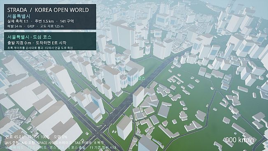Viewport: 268px width, 151px height.
Task: Select the 주변 1.5 km value
Action: (44, 21)
